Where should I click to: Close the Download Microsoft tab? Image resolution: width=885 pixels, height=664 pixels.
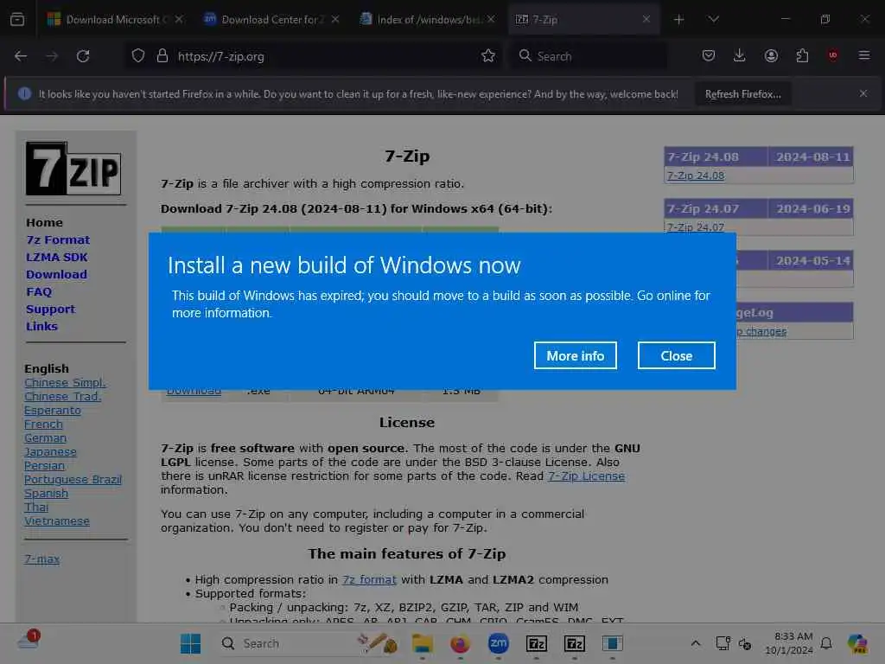pyautogui.click(x=179, y=19)
